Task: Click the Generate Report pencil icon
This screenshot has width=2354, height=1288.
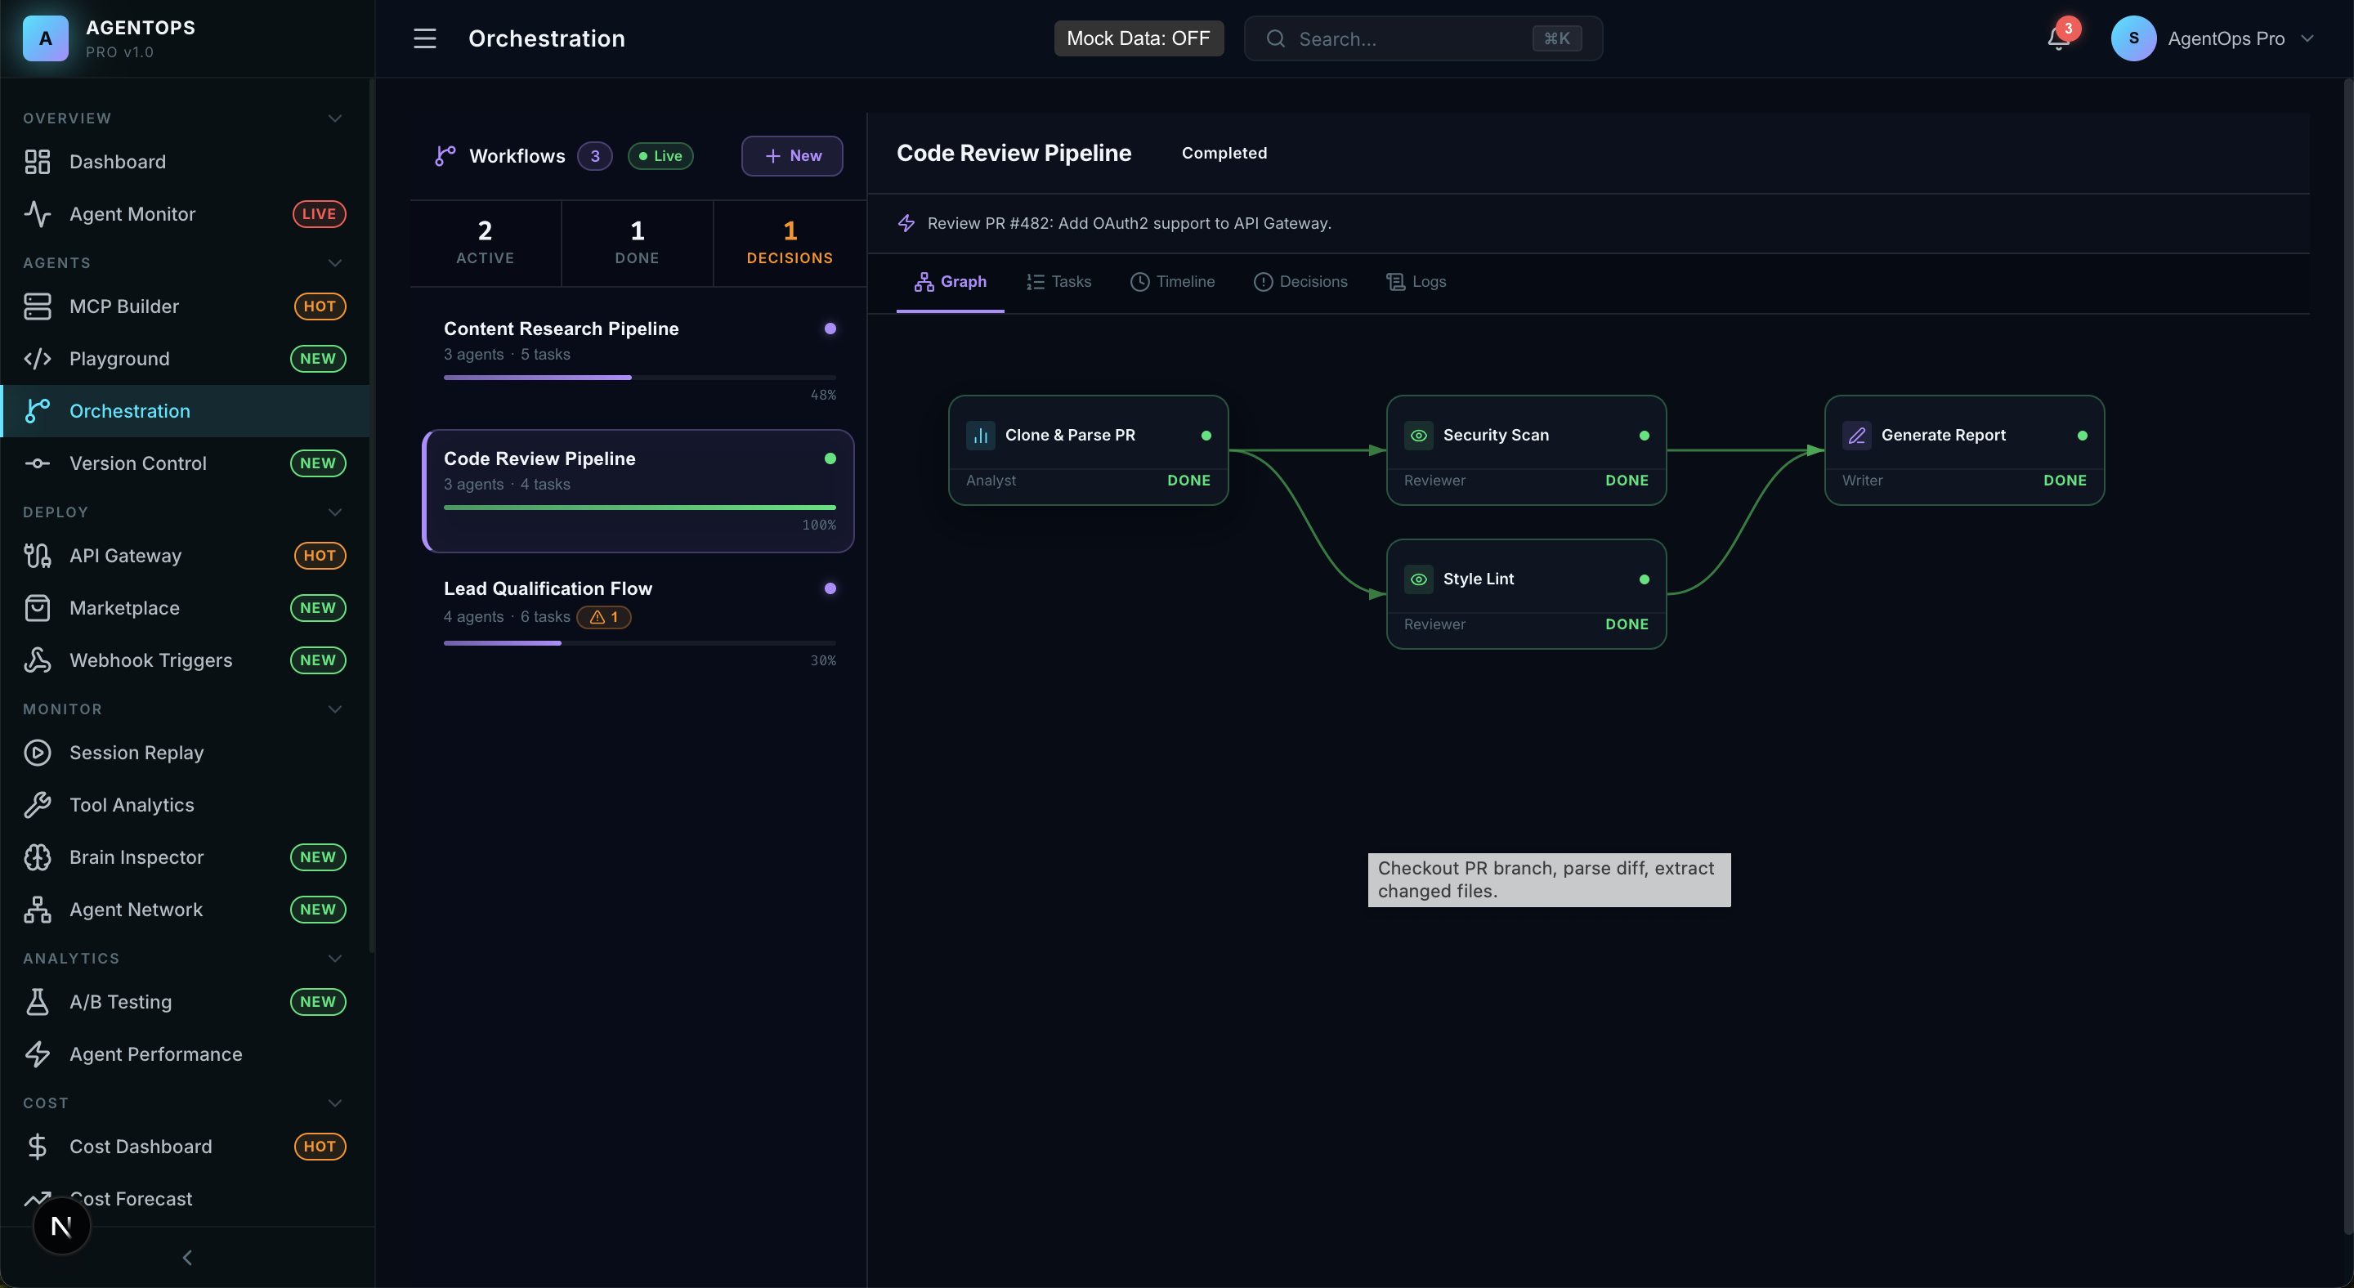Action: (x=1856, y=436)
